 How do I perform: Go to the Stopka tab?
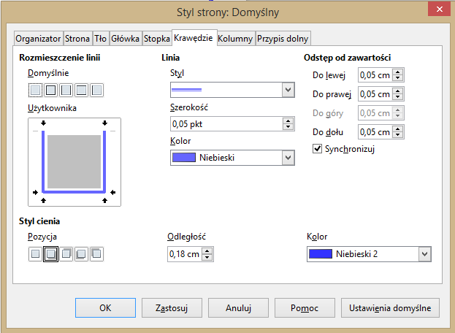pyautogui.click(x=157, y=39)
